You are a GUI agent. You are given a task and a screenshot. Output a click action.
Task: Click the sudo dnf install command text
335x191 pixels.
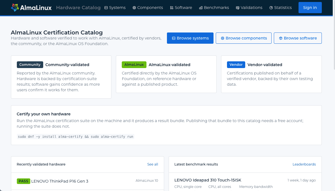coord(76,137)
